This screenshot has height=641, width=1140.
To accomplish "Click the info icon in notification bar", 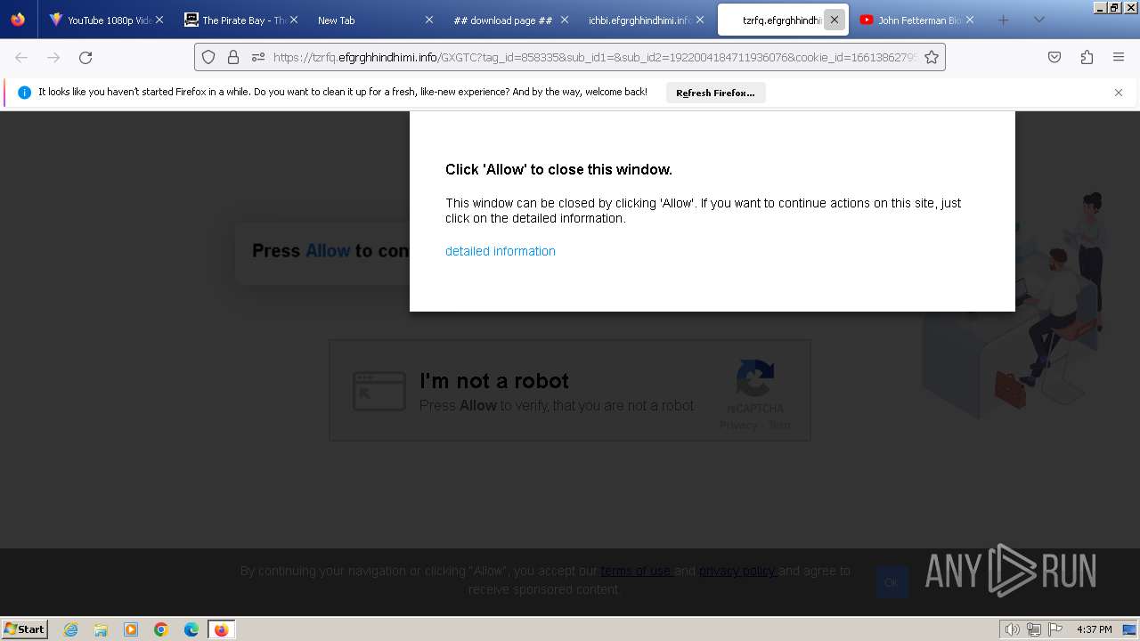I will pos(24,93).
